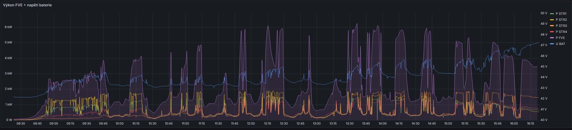
Task: Open color picker for P STR1 green swatch
Action: pos(552,14)
